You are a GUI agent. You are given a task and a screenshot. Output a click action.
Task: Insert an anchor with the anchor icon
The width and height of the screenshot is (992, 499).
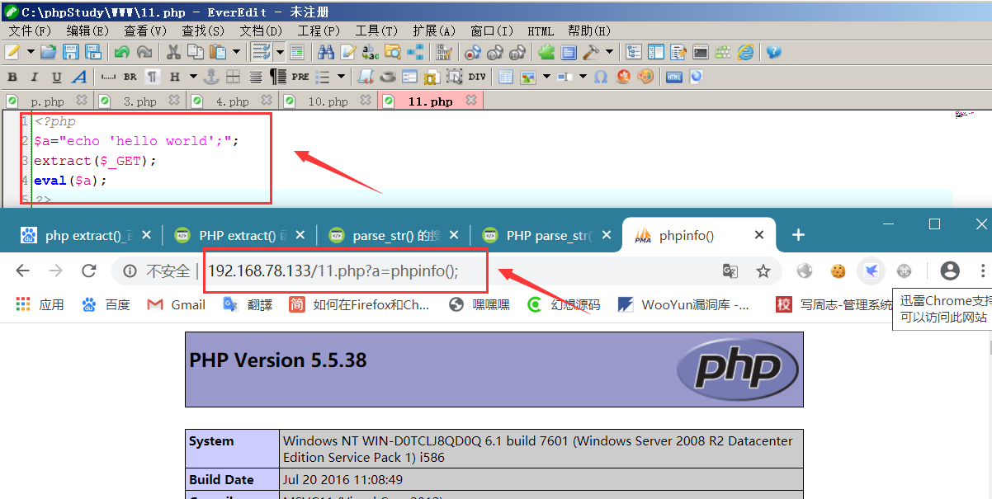[x=211, y=77]
